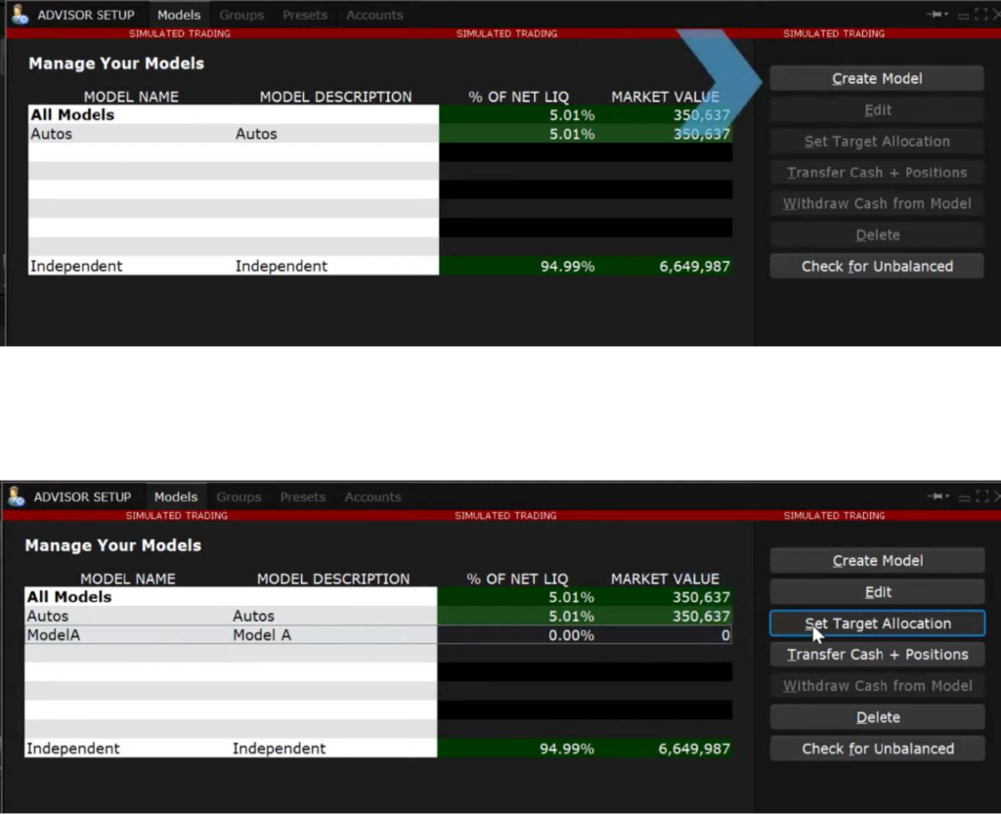
Task: Click MARKET VALUE column header in lower table
Action: point(665,579)
